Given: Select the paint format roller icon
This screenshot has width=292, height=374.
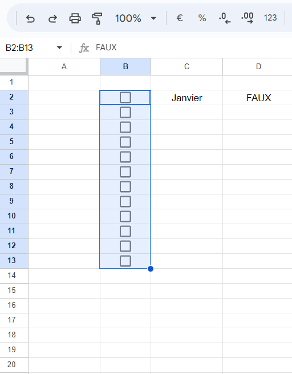Looking at the screenshot, I should pos(97,18).
